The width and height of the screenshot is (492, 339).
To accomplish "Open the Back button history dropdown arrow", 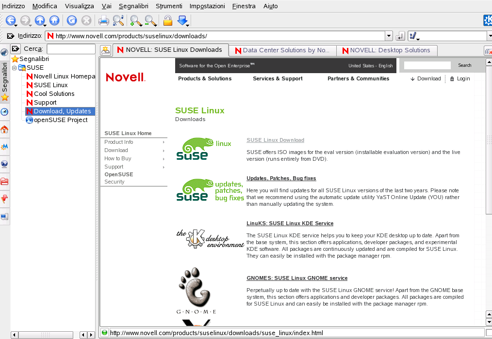I will 16,25.
